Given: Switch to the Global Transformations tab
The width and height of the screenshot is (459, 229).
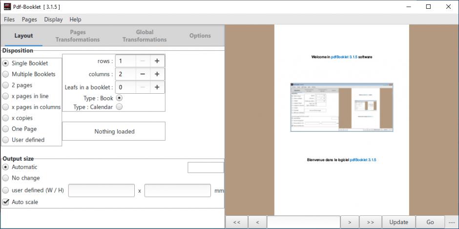Looking at the screenshot, I should pyautogui.click(x=145, y=36).
